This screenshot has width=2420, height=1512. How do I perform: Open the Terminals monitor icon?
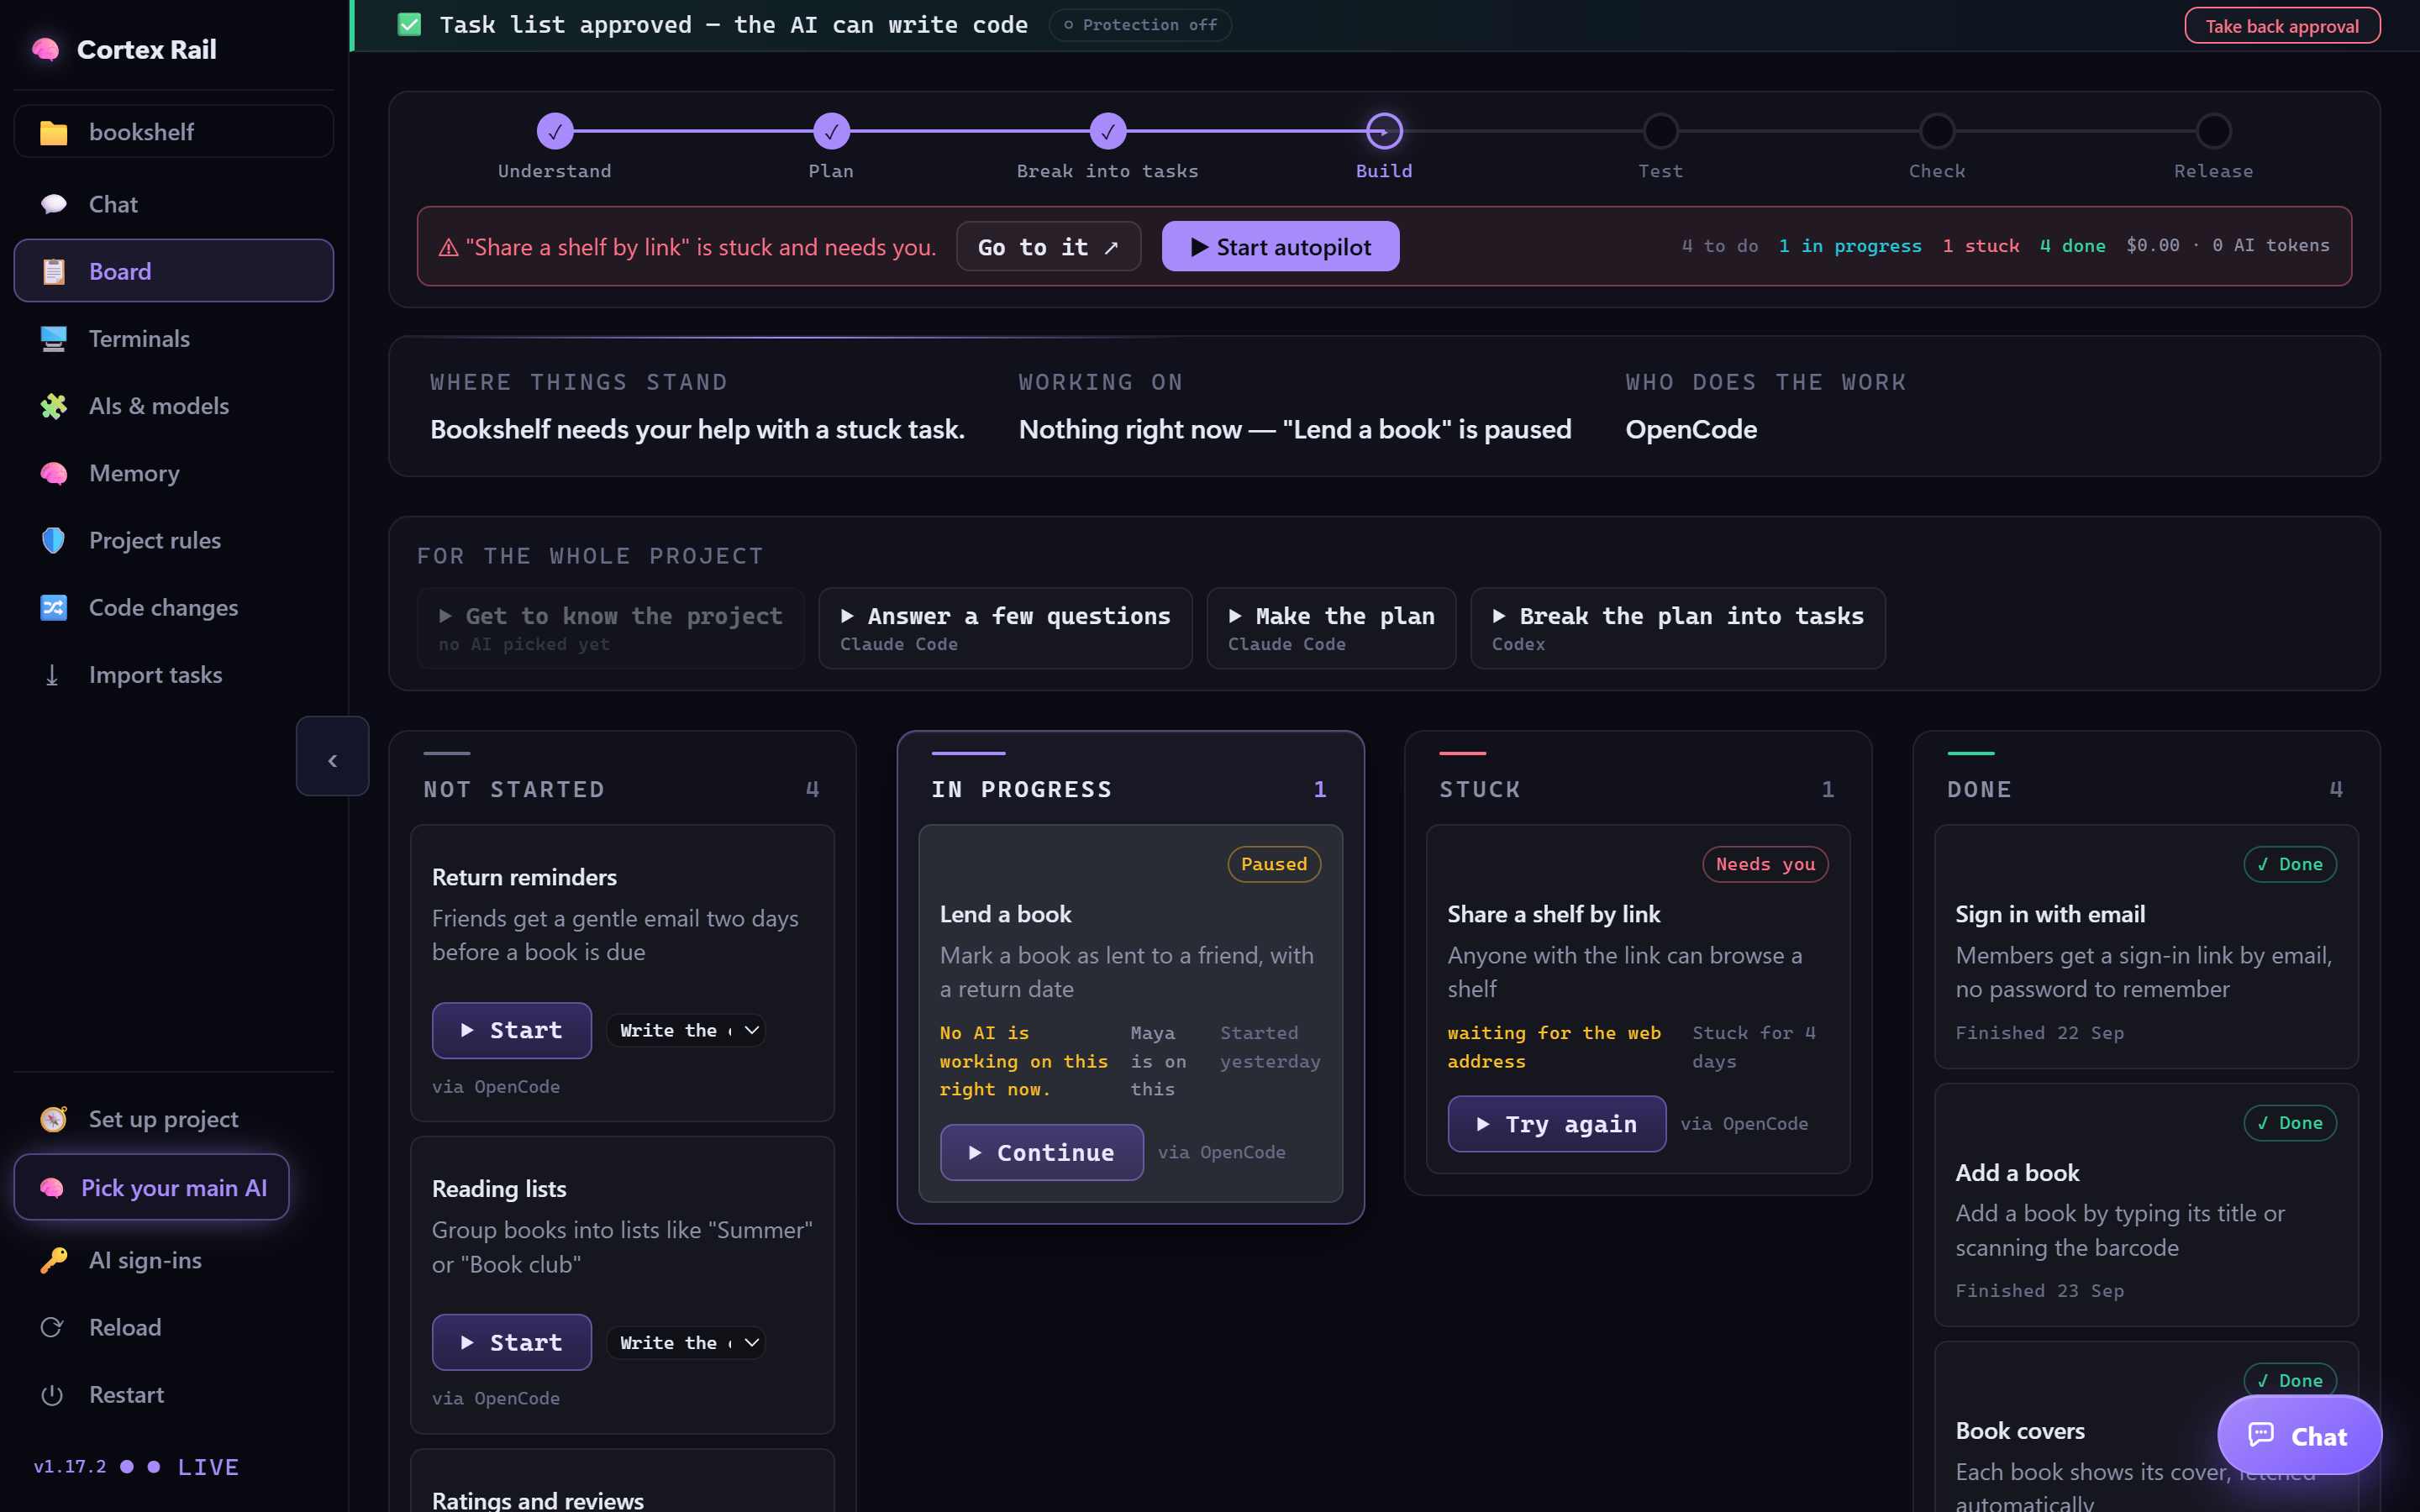[x=53, y=339]
